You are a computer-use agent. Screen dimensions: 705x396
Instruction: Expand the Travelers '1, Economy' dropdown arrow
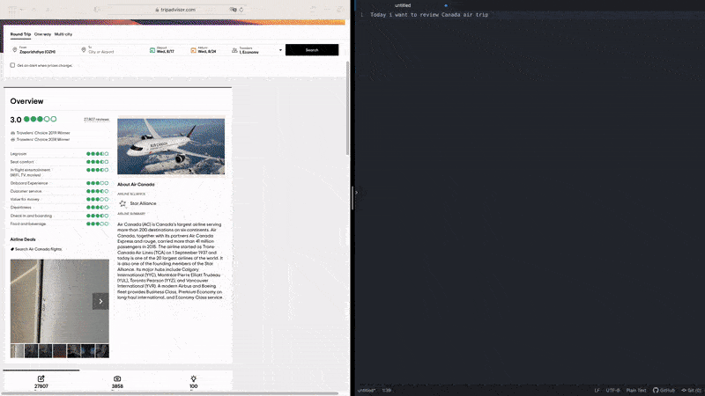280,50
